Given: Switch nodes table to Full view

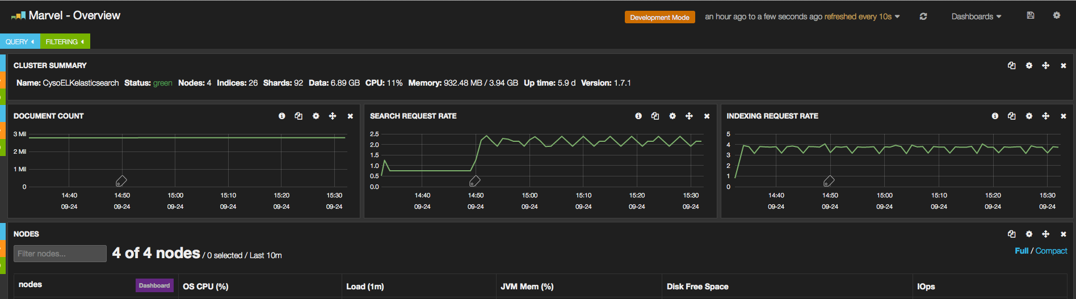Looking at the screenshot, I should [1022, 251].
